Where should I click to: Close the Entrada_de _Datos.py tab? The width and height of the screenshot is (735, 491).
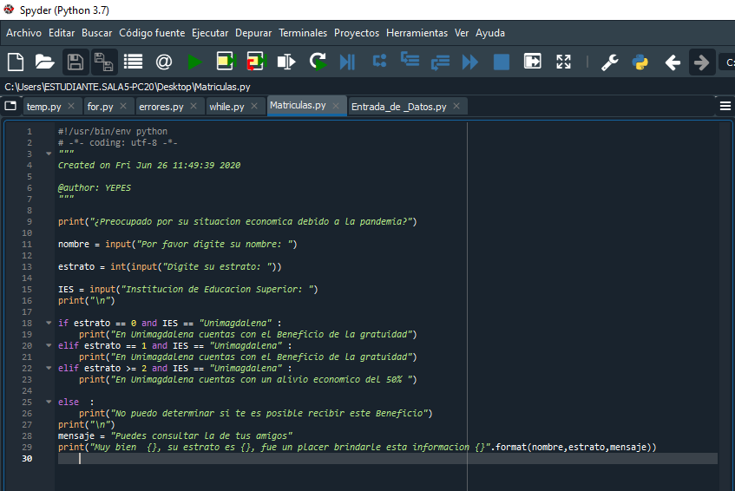pos(456,106)
